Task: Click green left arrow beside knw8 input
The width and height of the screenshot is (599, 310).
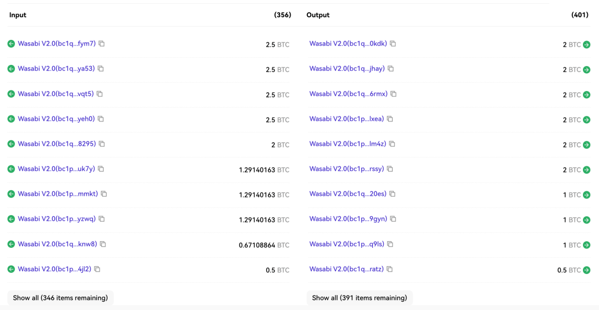Action: click(x=11, y=244)
